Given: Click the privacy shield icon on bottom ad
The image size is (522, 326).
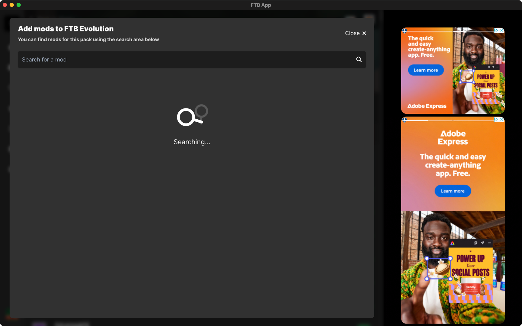Looking at the screenshot, I should click(x=405, y=120).
